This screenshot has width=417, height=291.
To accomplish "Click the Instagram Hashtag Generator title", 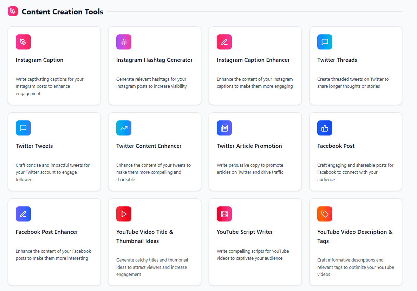I will (x=155, y=60).
